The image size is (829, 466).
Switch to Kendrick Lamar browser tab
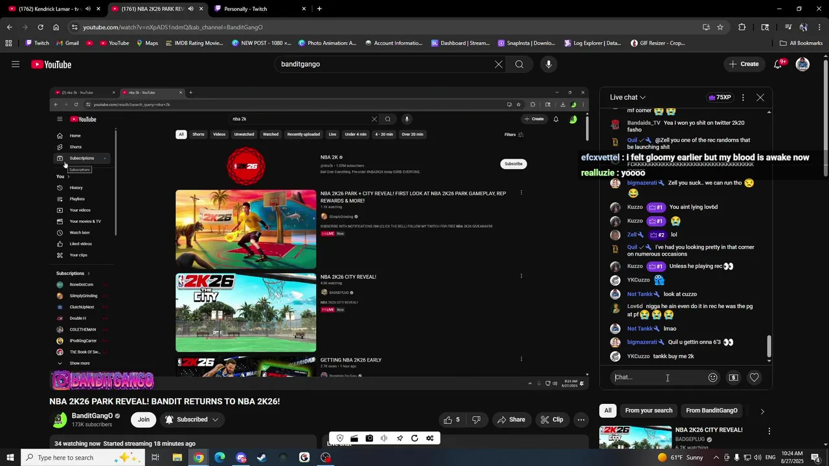pyautogui.click(x=53, y=9)
